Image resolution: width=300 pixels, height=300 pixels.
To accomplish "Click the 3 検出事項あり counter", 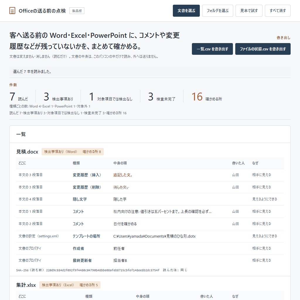I will pos(58,97).
